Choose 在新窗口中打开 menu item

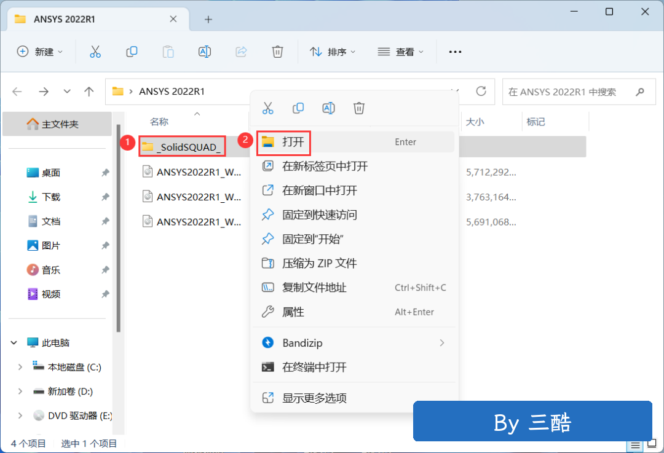pyautogui.click(x=354, y=191)
